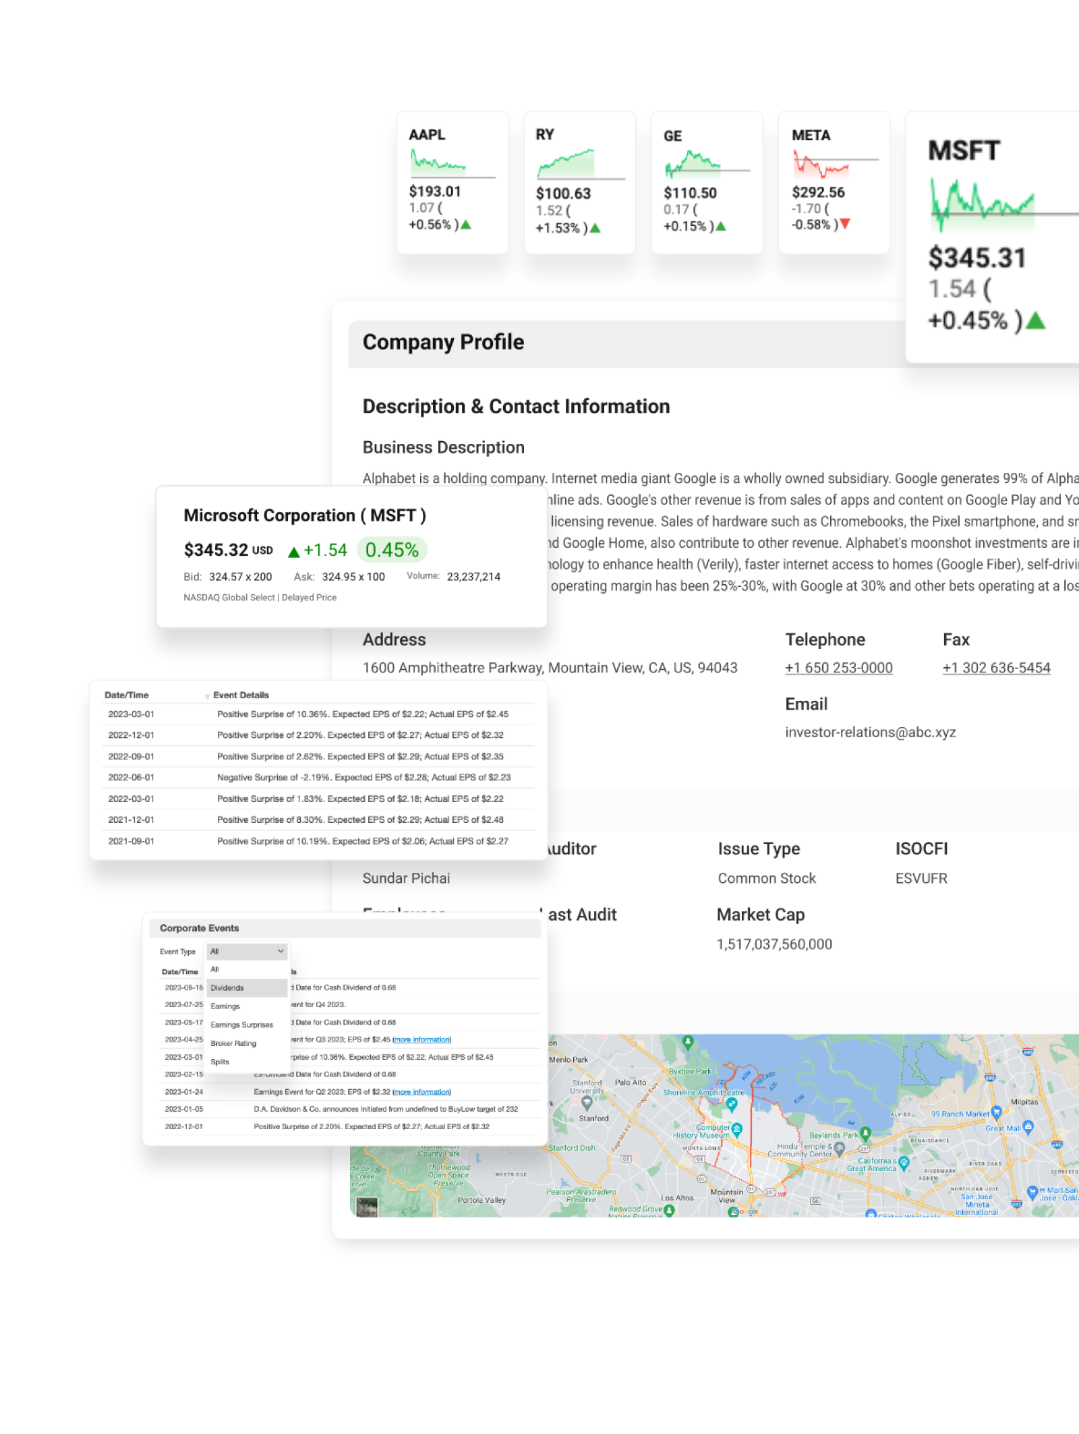Sort events by the Date/Time column arrow

pyautogui.click(x=206, y=696)
